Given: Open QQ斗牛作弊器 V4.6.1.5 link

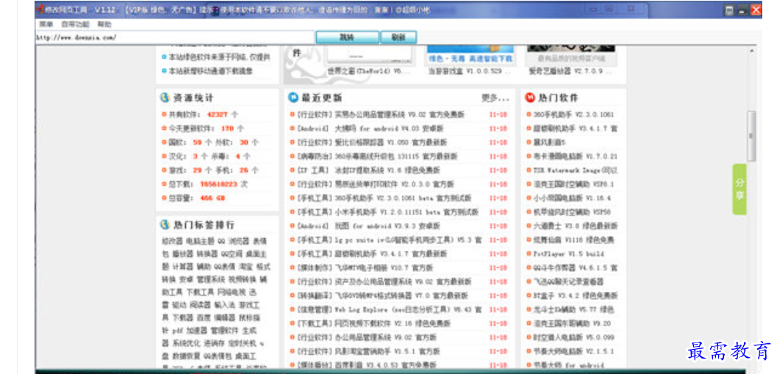Looking at the screenshot, I should tap(576, 268).
